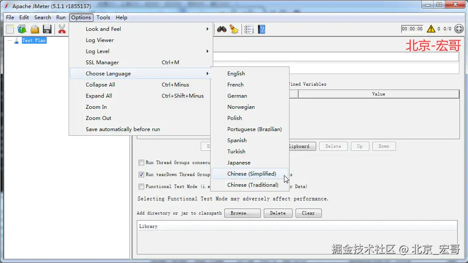The width and height of the screenshot is (468, 263).
Task: Click the Down button for variables
Action: 384,146
